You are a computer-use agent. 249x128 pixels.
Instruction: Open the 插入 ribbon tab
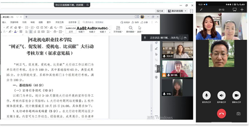pyautogui.click(x=4, y=22)
